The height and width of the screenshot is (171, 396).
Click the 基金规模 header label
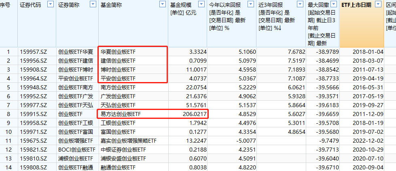(x=180, y=5)
